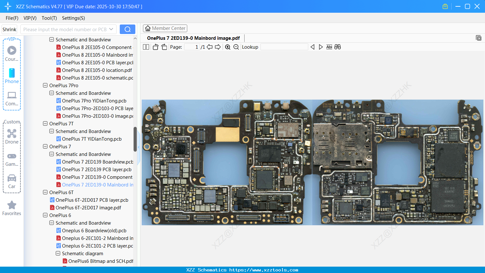Toggle the Abi text search mode
Viewport: 485px width, 273px height.
(329, 47)
